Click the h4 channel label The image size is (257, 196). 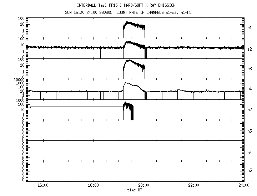(x=251, y=152)
